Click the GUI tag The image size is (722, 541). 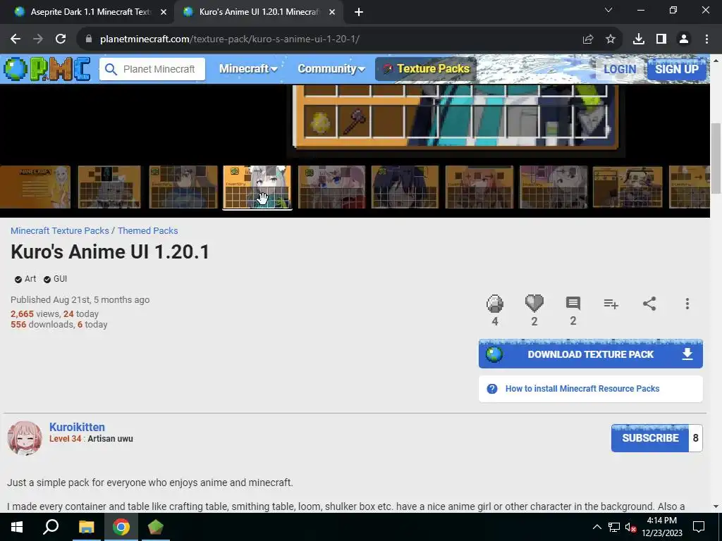tap(55, 279)
